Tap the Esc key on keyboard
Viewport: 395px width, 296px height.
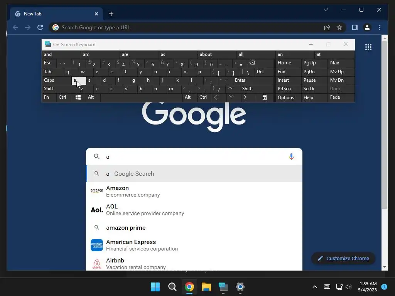point(49,63)
